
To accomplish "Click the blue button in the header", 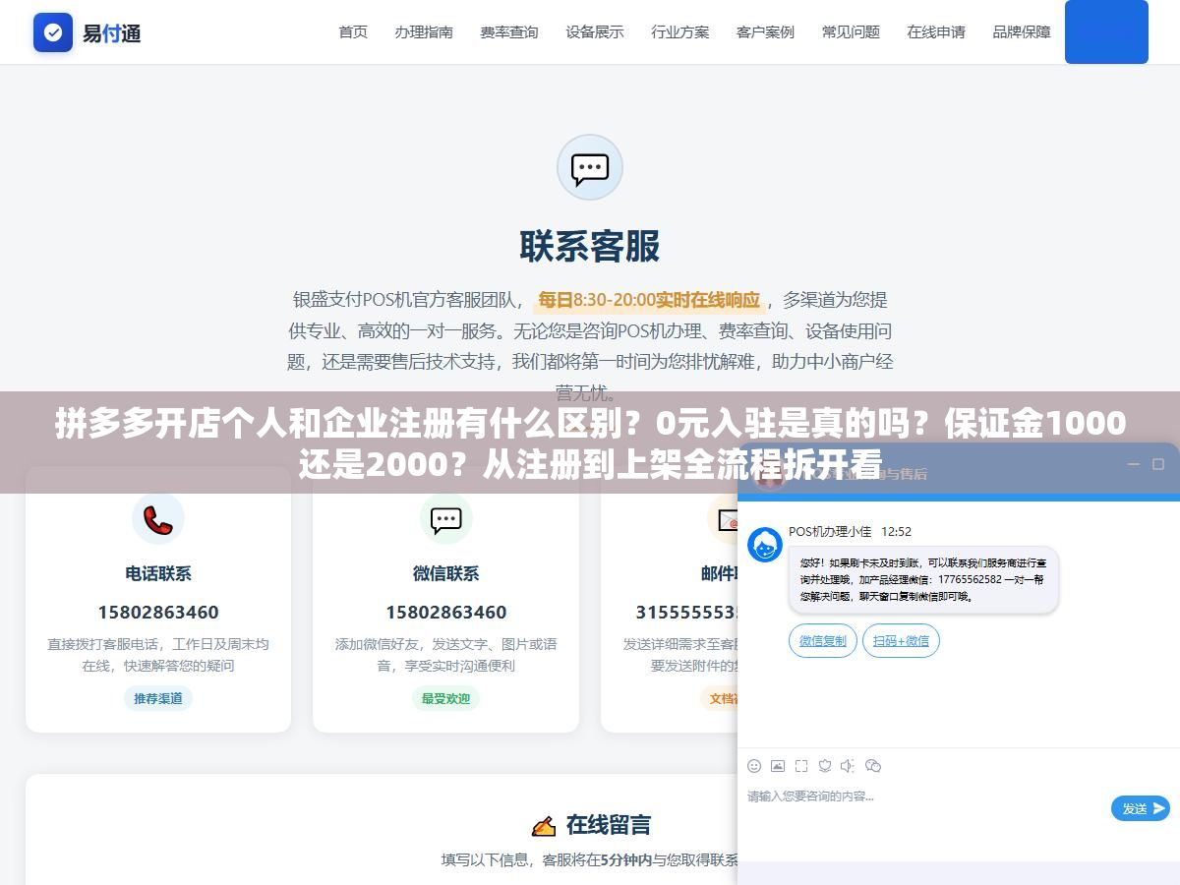I will 1106,32.
